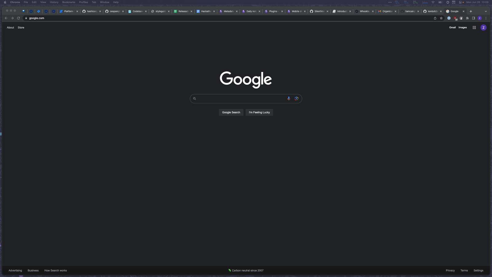The width and height of the screenshot is (492, 277).
Task: Open the History menu in menu bar
Action: [54, 2]
